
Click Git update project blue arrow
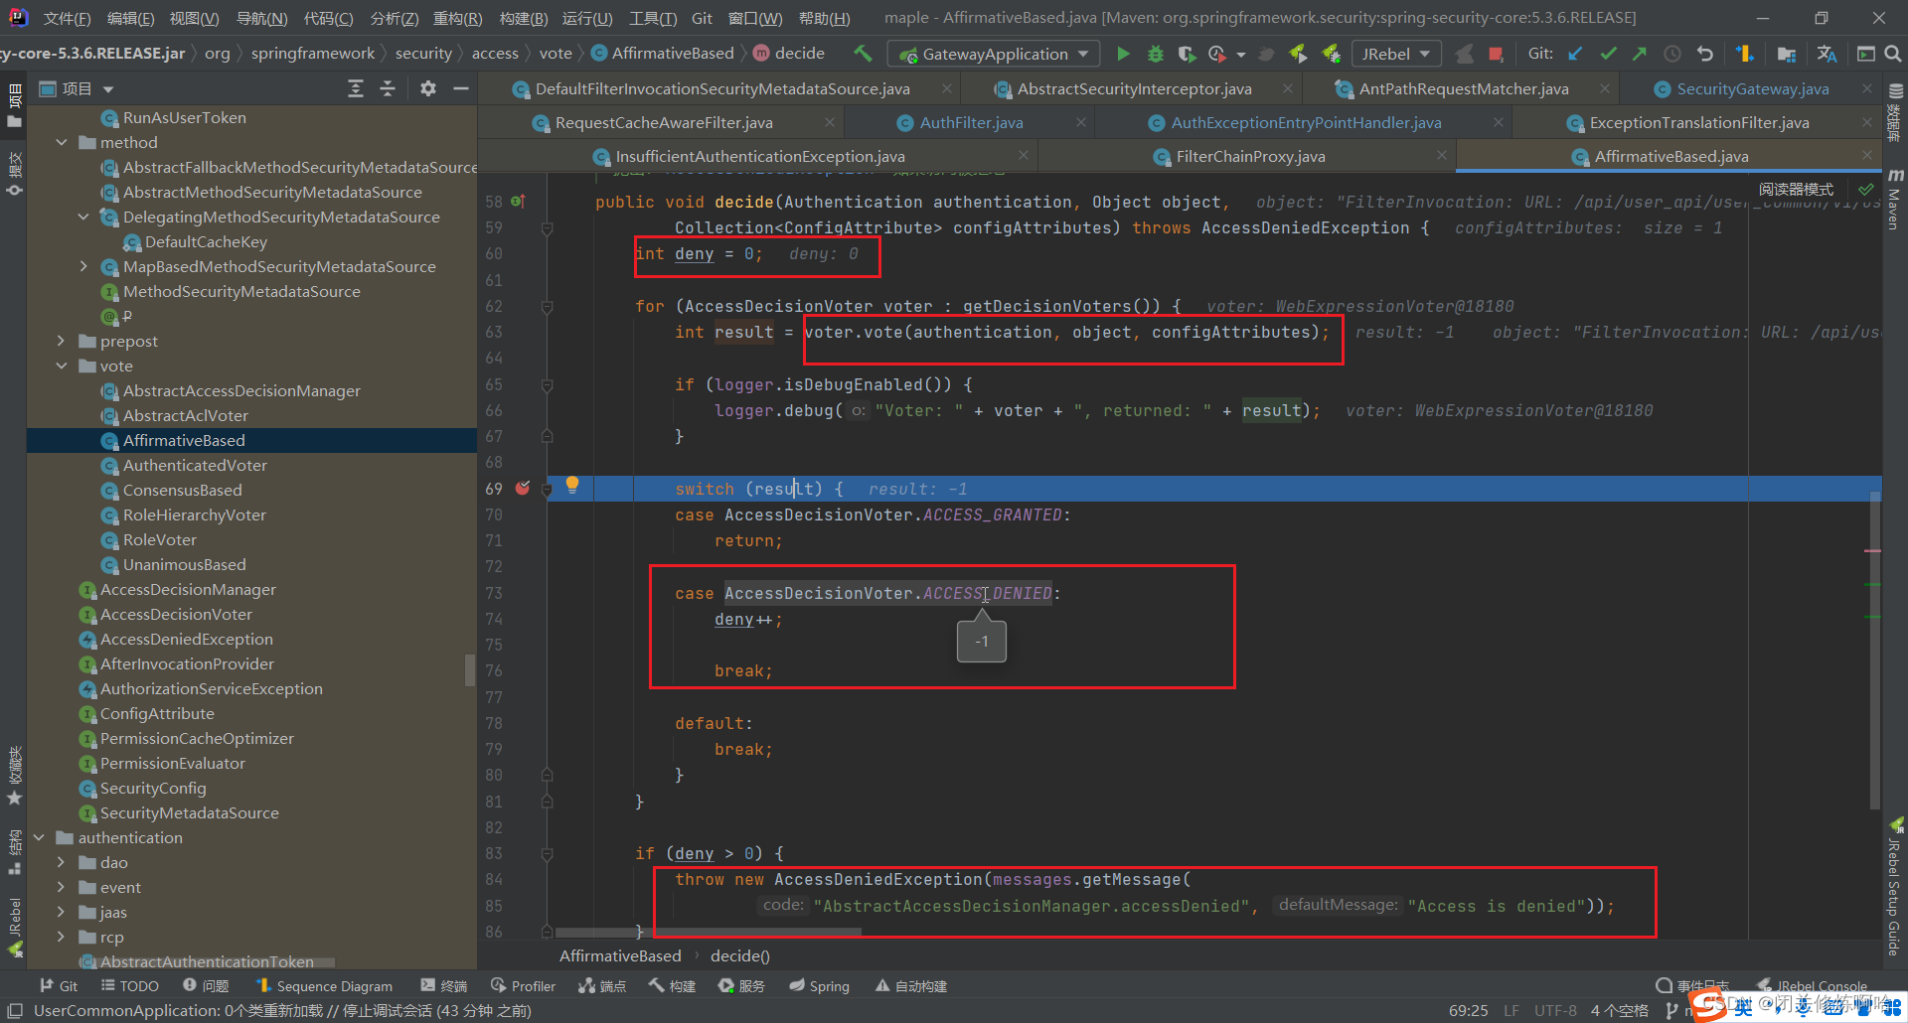point(1575,54)
